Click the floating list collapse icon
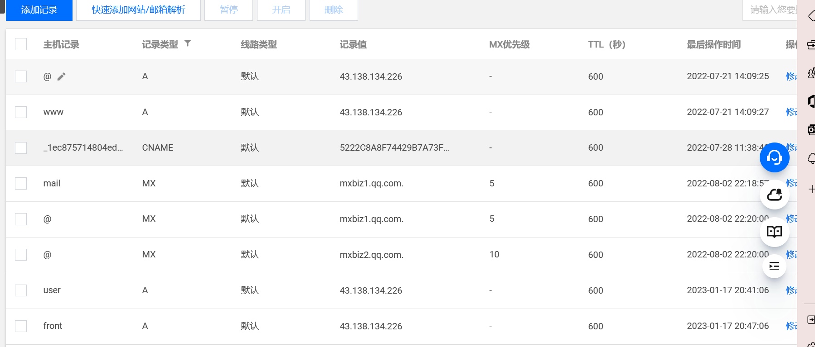Screen dimensions: 815x347 tap(774, 266)
